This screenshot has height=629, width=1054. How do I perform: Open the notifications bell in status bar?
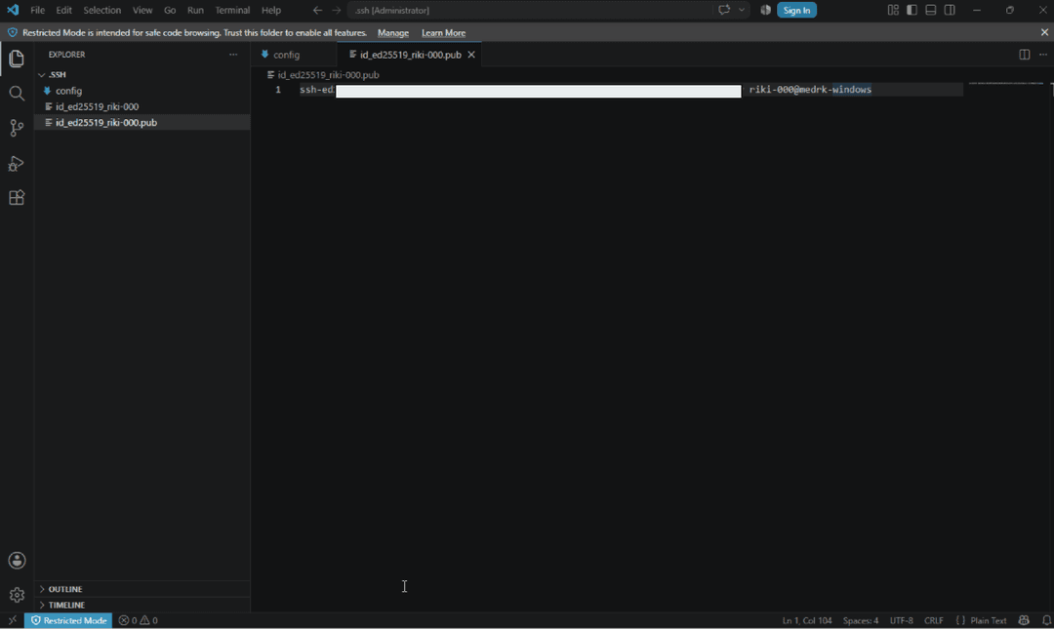(x=1046, y=620)
